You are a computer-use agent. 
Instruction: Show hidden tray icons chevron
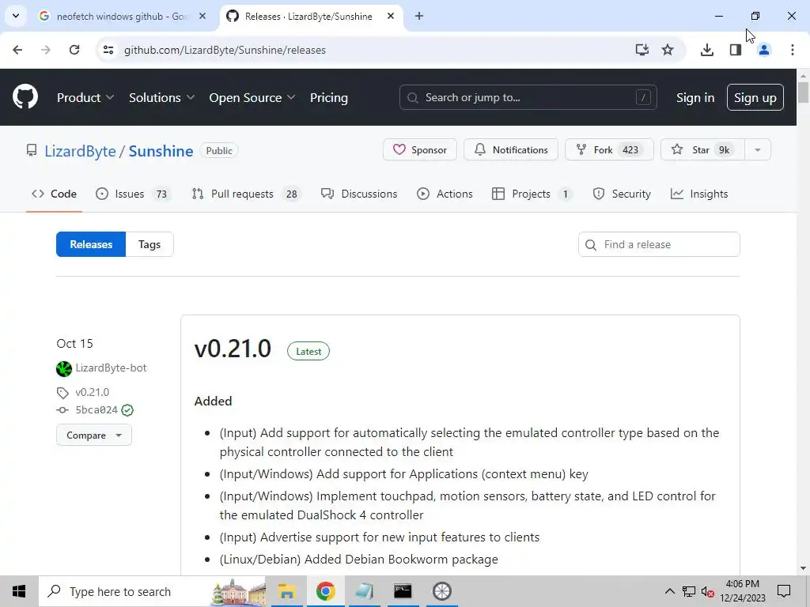pyautogui.click(x=669, y=591)
